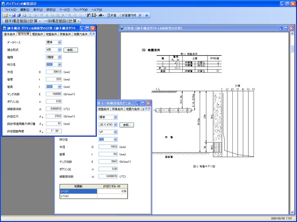Screen dimensions: 297x222
Task: Save the project using the Save icon
Action: (x=14, y=15)
